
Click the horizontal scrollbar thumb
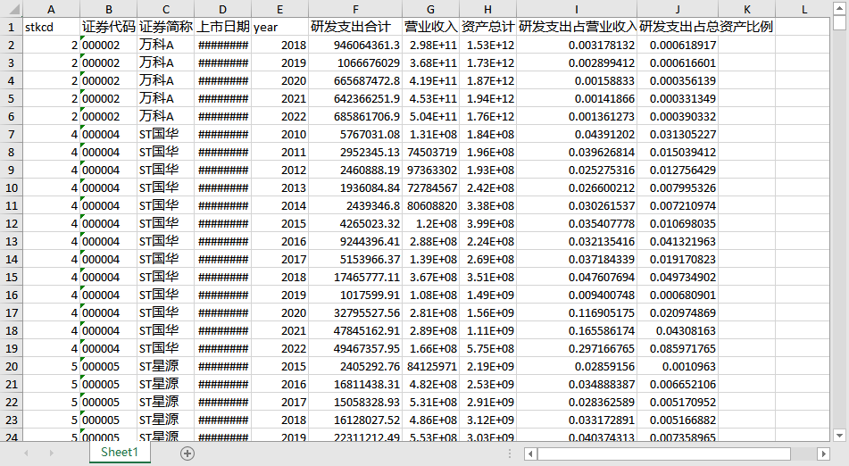point(664,454)
